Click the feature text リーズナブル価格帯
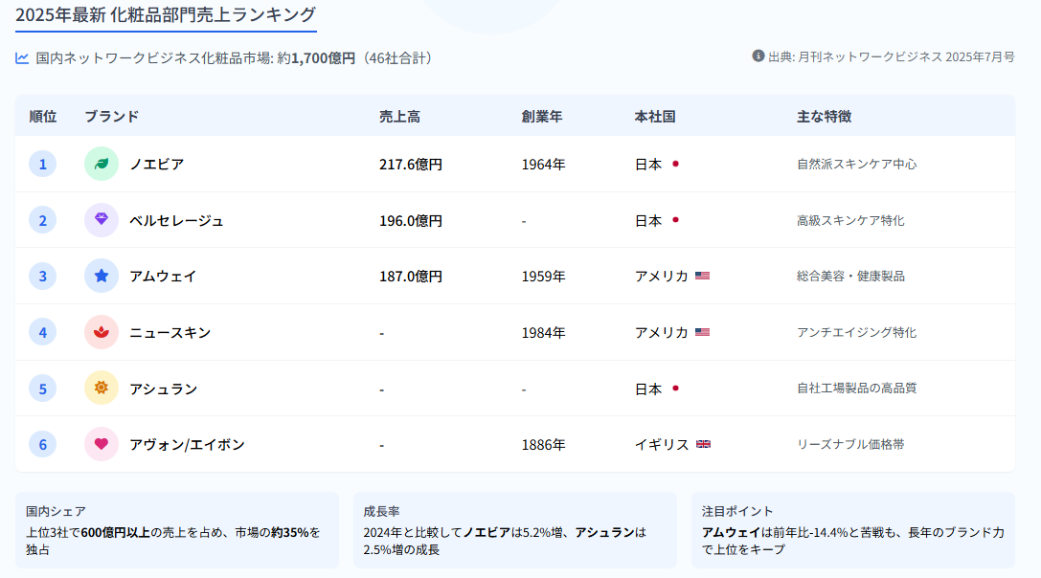The image size is (1041, 578). [x=850, y=445]
